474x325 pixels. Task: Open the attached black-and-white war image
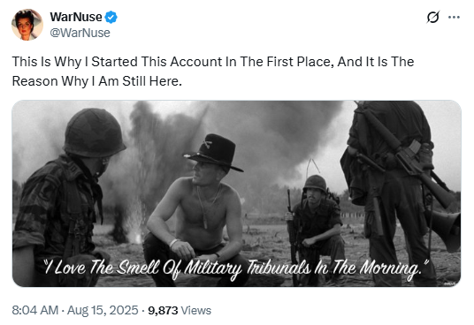[236, 193]
